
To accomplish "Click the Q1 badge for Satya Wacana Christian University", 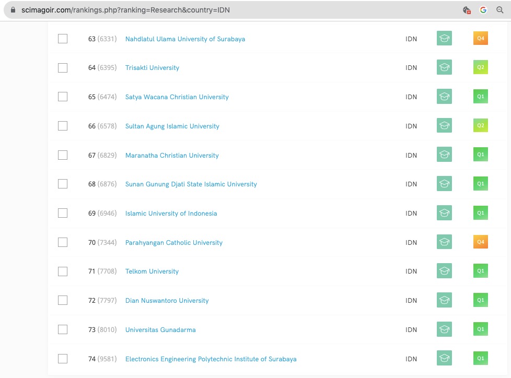I will point(481,97).
